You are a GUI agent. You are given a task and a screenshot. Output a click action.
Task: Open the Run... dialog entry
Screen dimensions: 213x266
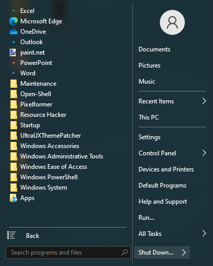[x=146, y=218]
